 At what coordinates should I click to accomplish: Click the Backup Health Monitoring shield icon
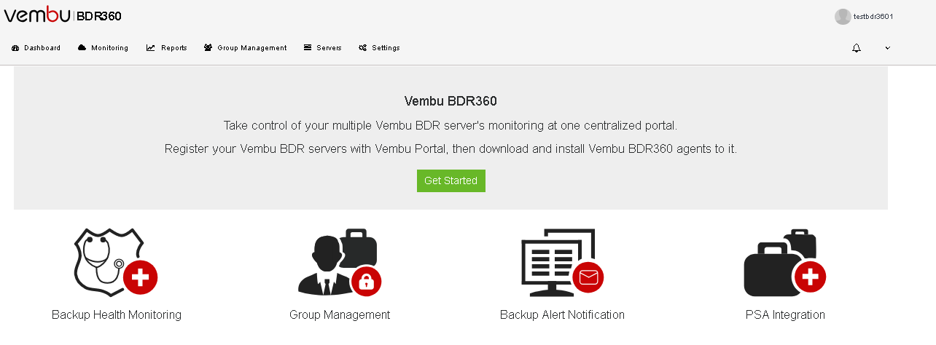pos(116,262)
